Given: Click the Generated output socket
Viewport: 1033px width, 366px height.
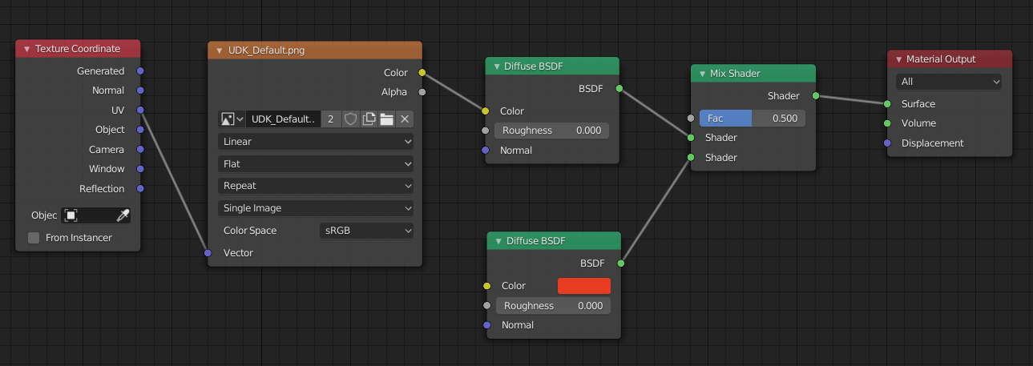Looking at the screenshot, I should tap(140, 71).
